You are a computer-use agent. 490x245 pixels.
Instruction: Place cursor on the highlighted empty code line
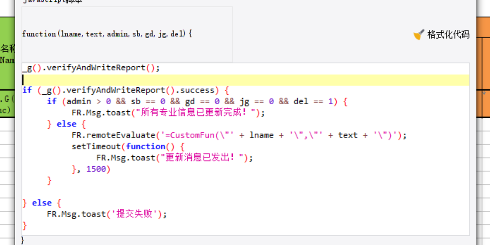245,80
